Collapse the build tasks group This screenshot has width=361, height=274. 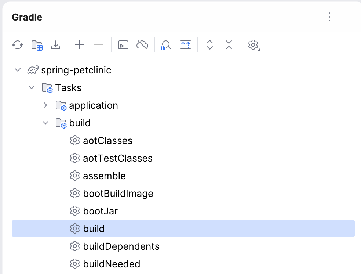point(45,123)
